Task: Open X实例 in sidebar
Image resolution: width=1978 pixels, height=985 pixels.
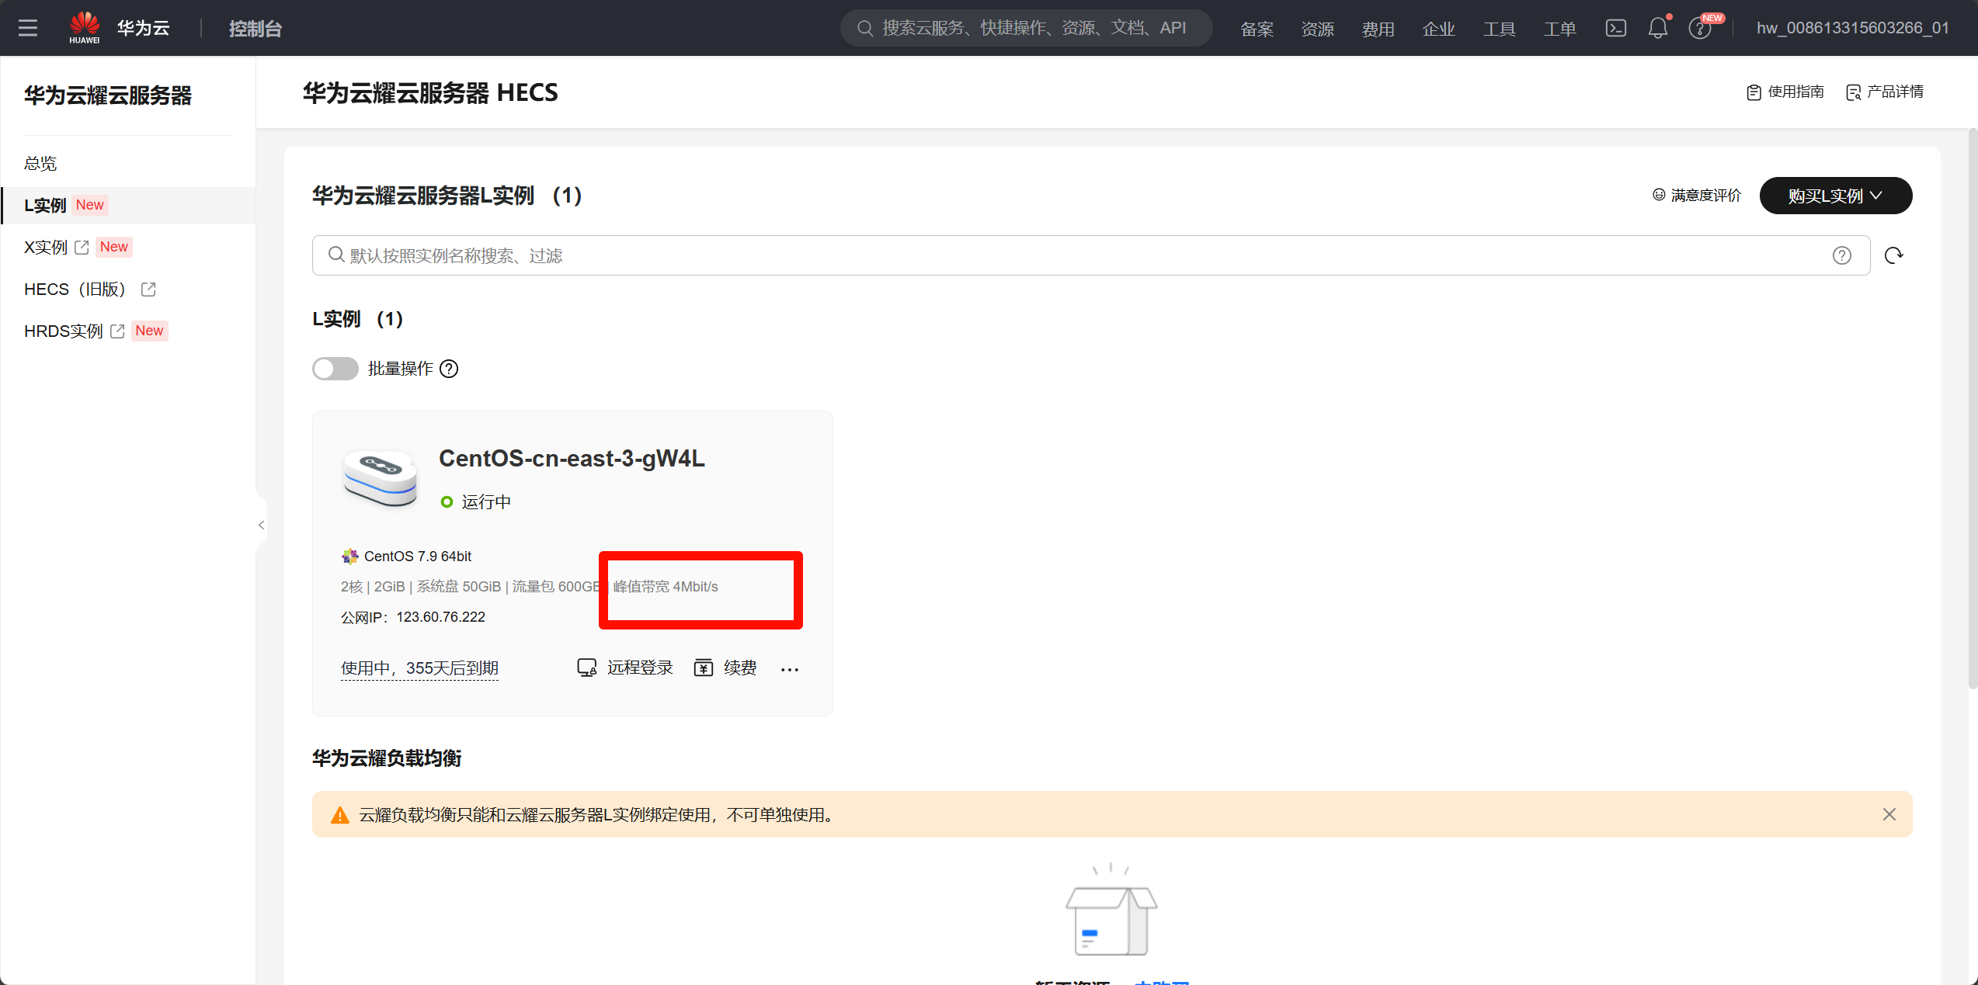Action: [x=46, y=247]
